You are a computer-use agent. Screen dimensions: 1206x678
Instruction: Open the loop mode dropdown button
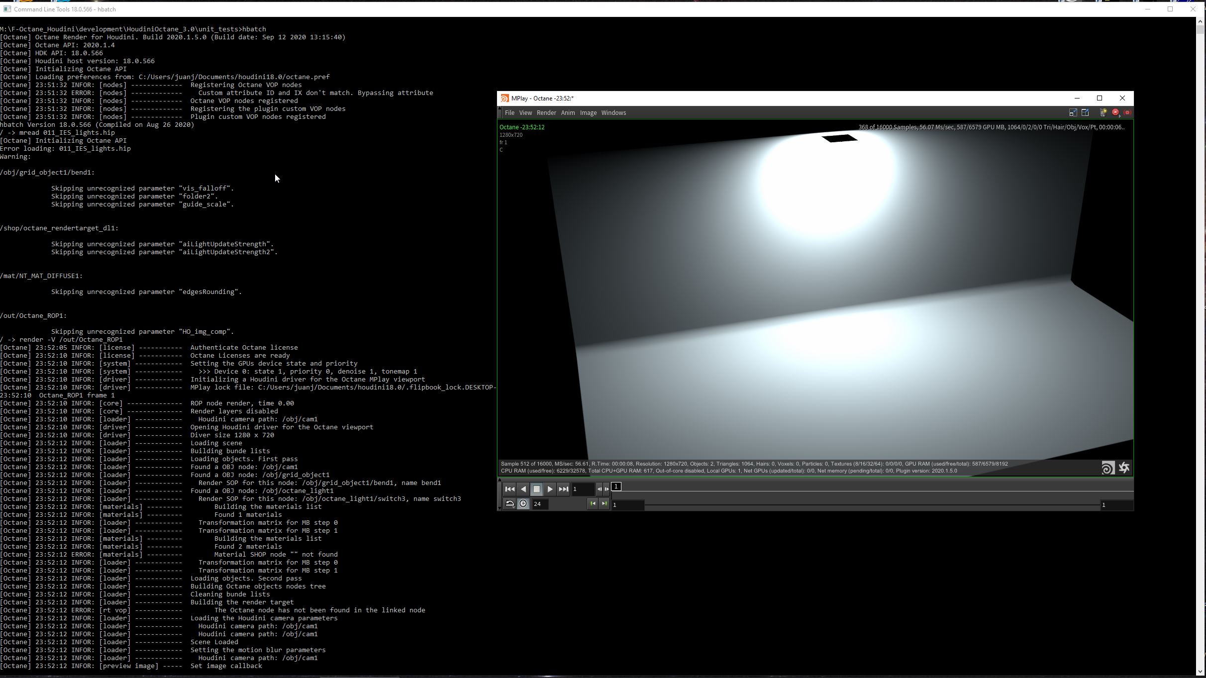[509, 504]
